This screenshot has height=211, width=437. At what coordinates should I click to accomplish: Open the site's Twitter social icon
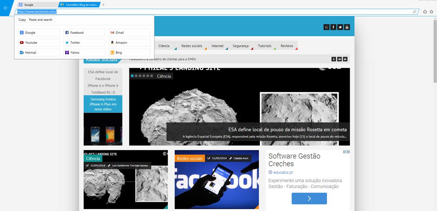pos(340,27)
